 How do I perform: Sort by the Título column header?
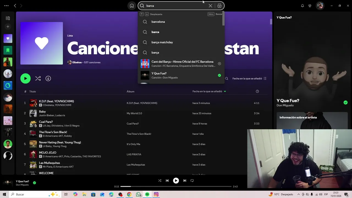point(32,92)
